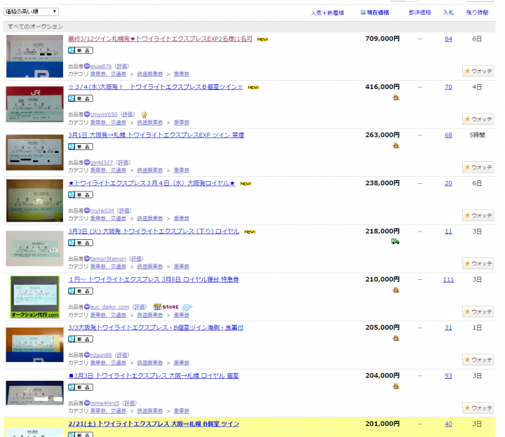Add the 263,000円 listing to watch list

(478, 168)
